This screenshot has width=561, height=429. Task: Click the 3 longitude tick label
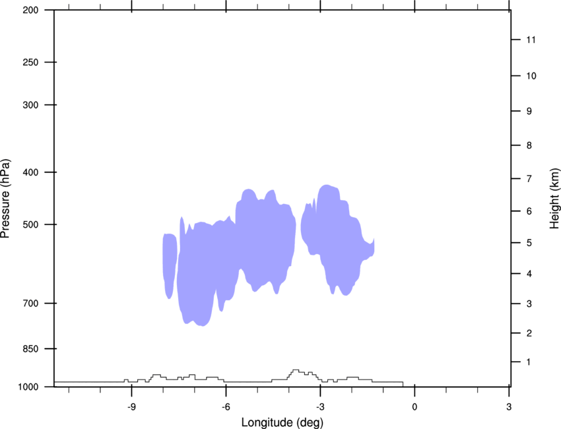click(x=509, y=407)
